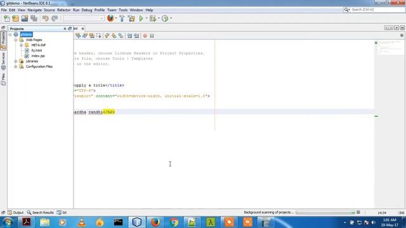Open the Team menu
Screen dimensions: 406x228
(x=112, y=10)
